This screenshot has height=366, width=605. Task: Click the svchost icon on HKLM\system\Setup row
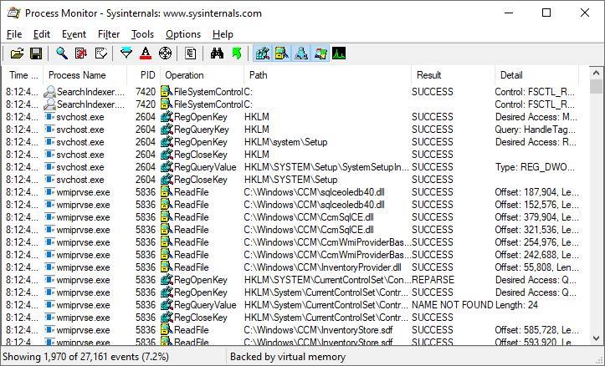[x=49, y=142]
